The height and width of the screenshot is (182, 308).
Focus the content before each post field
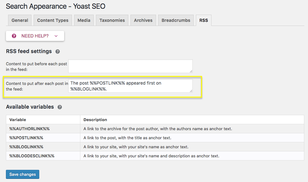(130, 66)
